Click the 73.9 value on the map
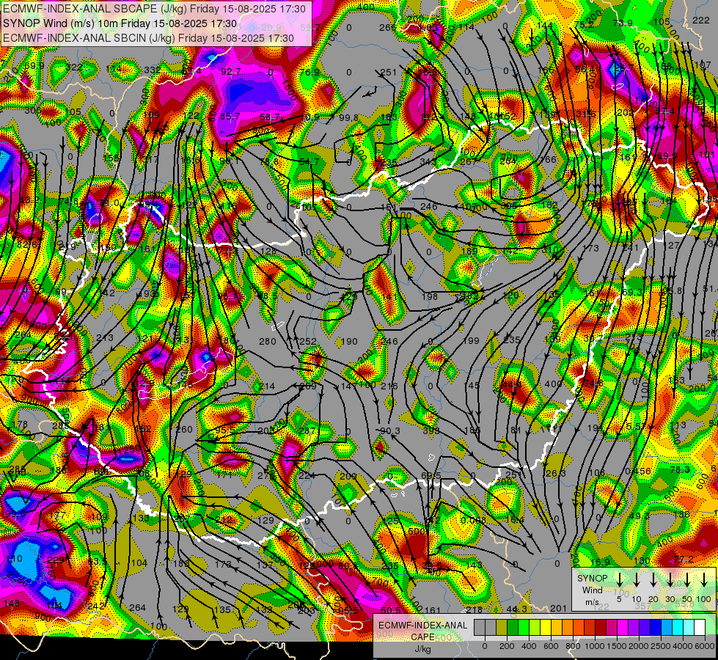This screenshot has height=660, width=718. [623, 23]
